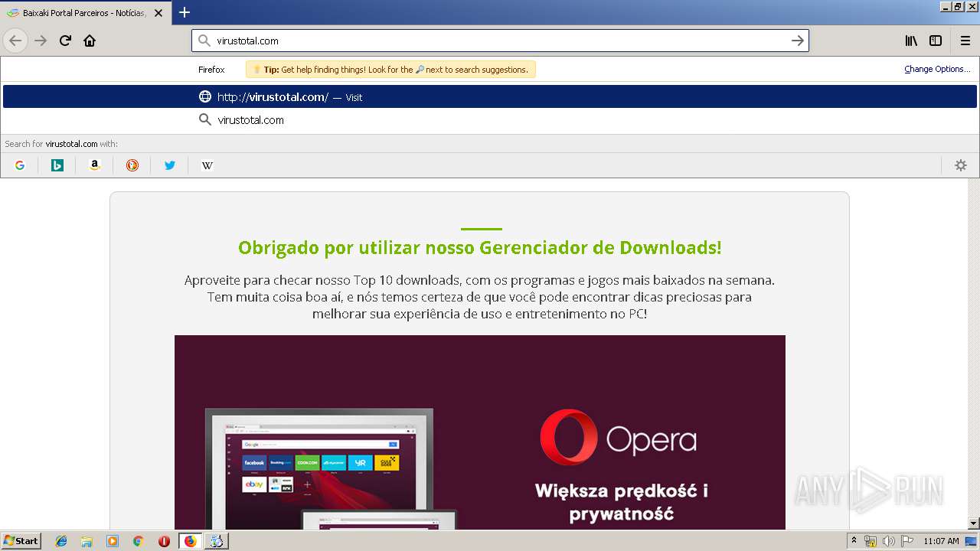The image size is (980, 551).
Task: Launch Google Chrome from taskbar
Action: tap(138, 541)
